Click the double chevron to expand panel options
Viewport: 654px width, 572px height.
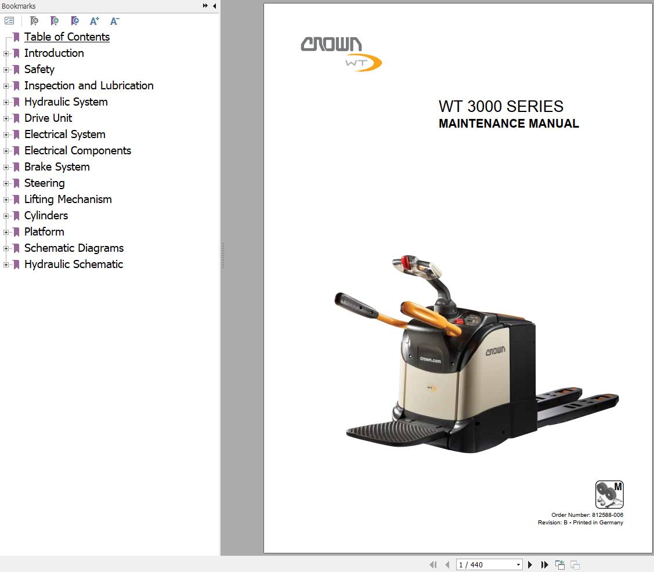click(x=204, y=5)
